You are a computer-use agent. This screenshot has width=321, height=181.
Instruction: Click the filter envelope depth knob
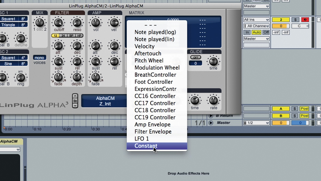pos(77,77)
